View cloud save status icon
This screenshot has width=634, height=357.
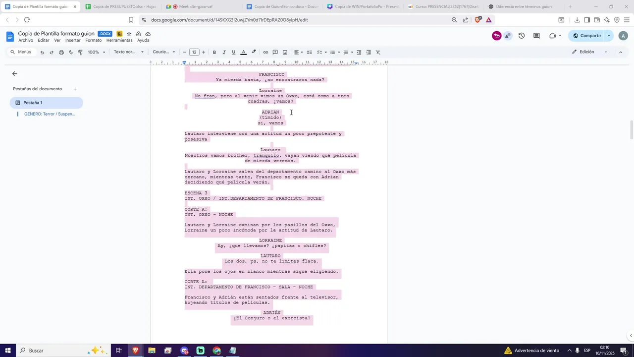coord(148,34)
